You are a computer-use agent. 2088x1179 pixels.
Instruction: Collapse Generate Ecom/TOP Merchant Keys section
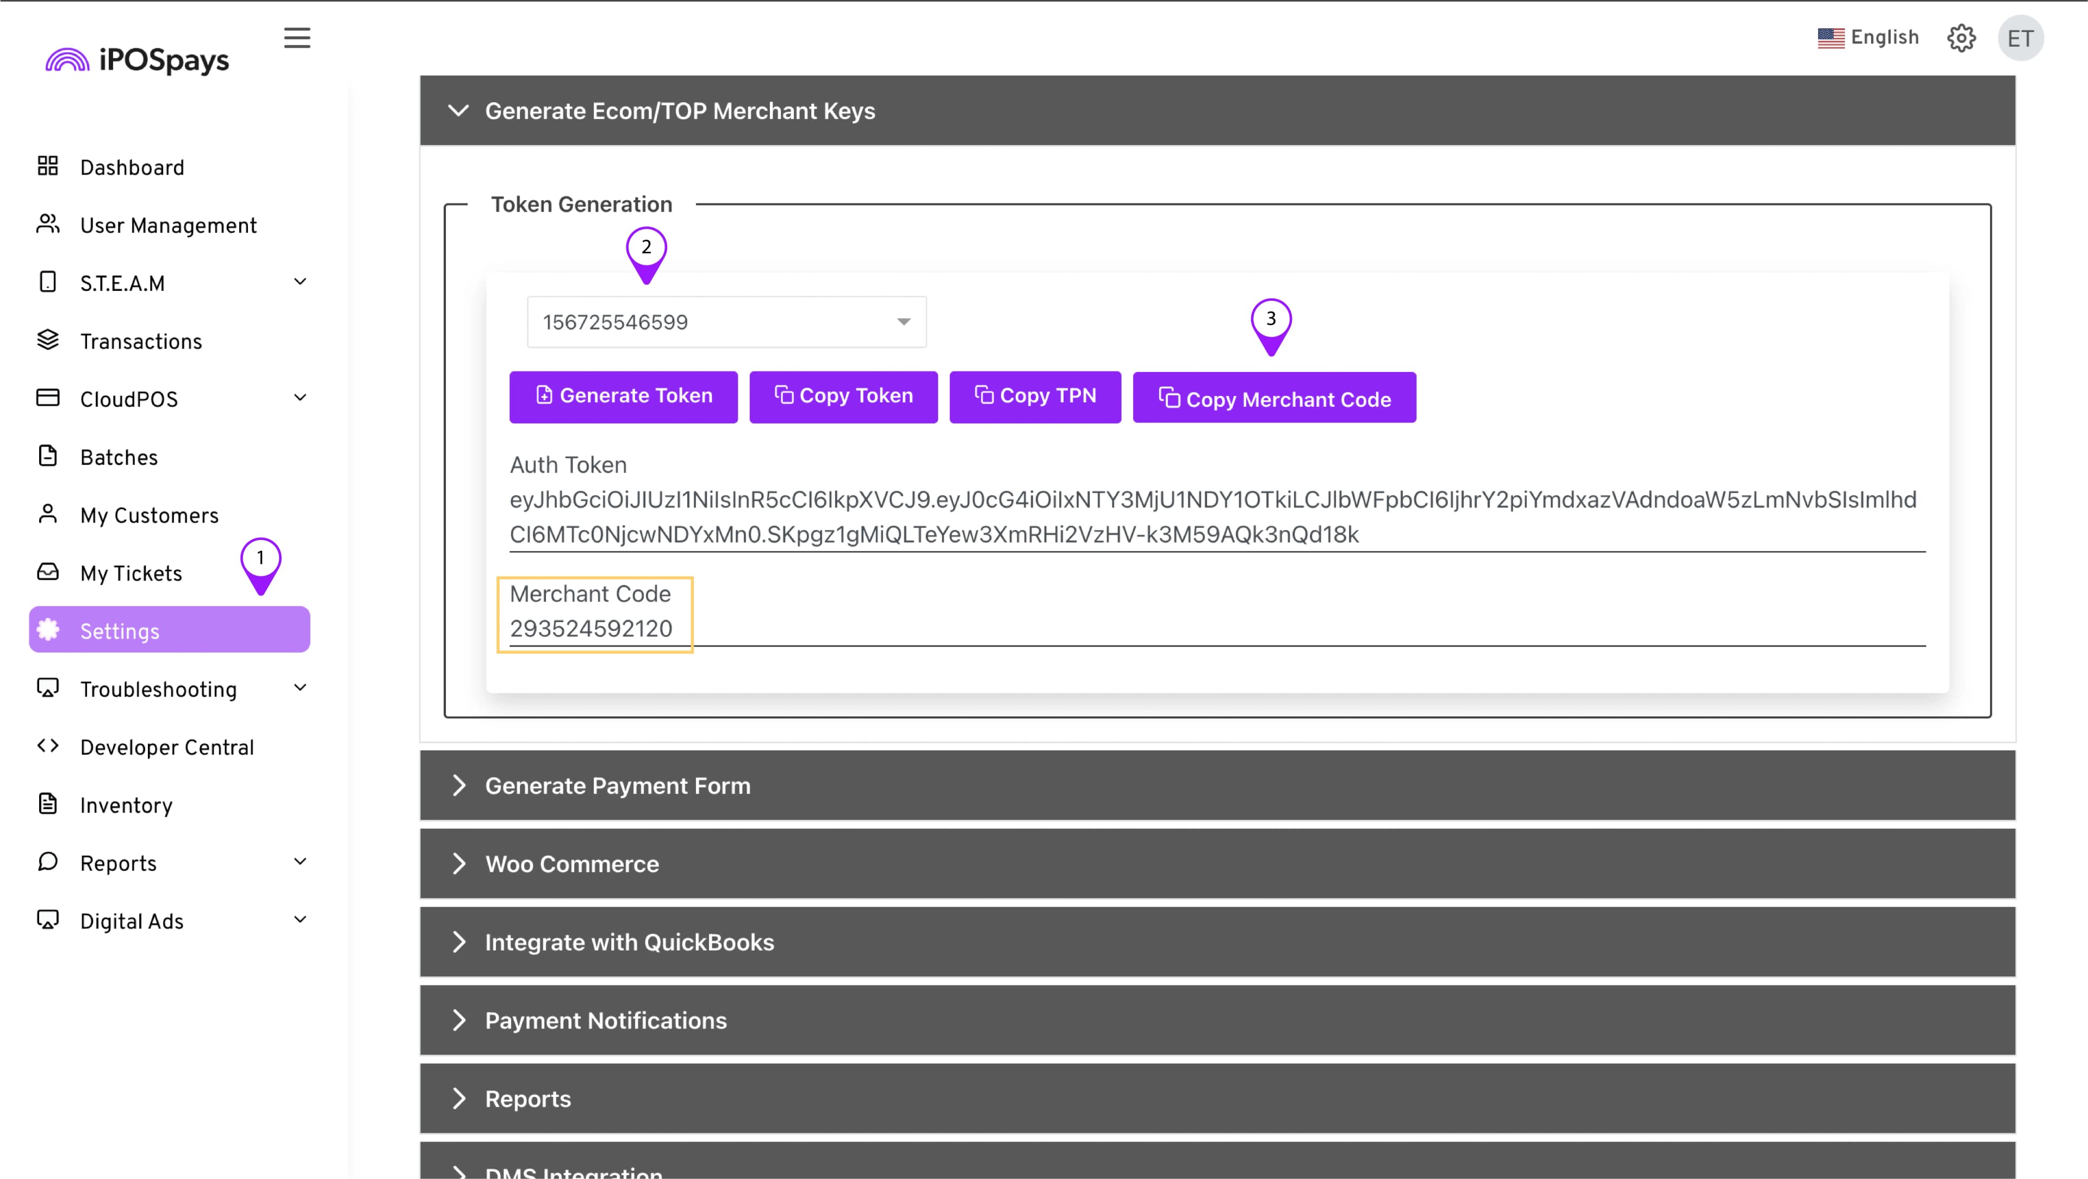[1217, 110]
